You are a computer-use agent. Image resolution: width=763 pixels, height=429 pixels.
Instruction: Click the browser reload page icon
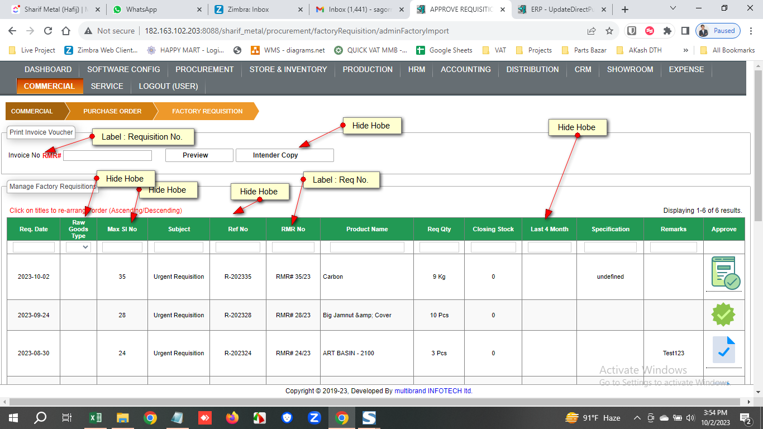tap(48, 31)
